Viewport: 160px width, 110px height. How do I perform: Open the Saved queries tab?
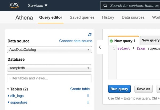[82, 17]
